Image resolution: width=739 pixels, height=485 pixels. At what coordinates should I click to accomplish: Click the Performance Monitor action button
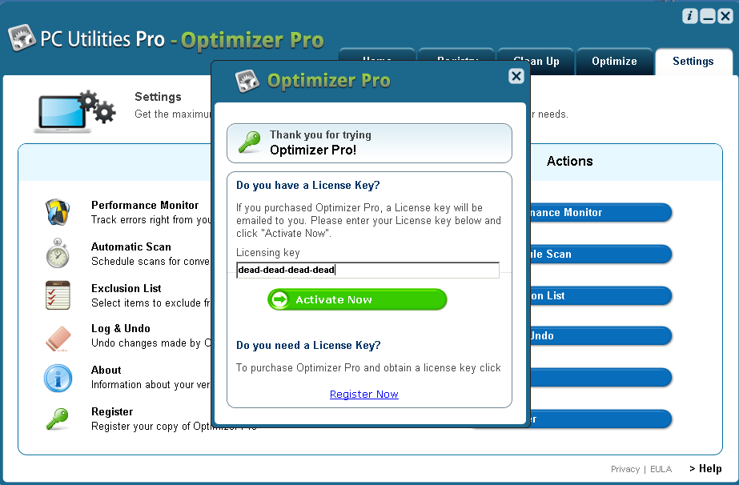(x=601, y=213)
